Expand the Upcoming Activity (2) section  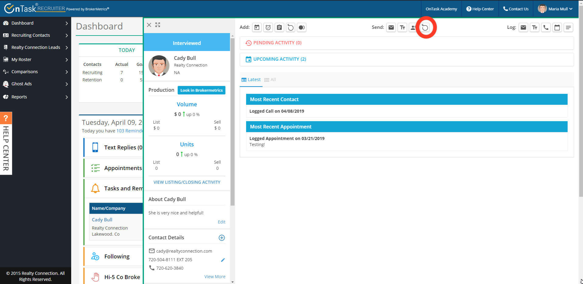tap(407, 59)
